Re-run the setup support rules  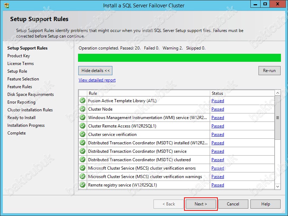pyautogui.click(x=269, y=71)
